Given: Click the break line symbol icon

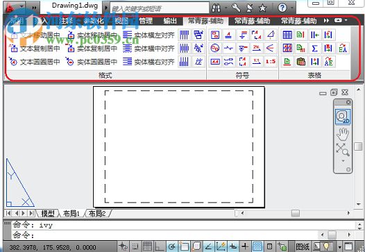Looking at the screenshot, I should 228,48.
